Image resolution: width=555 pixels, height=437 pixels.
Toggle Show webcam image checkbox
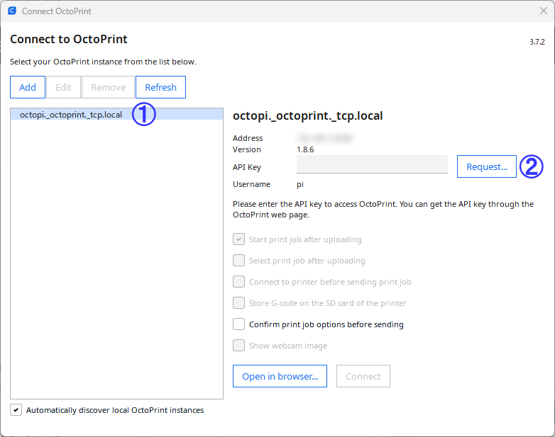239,345
